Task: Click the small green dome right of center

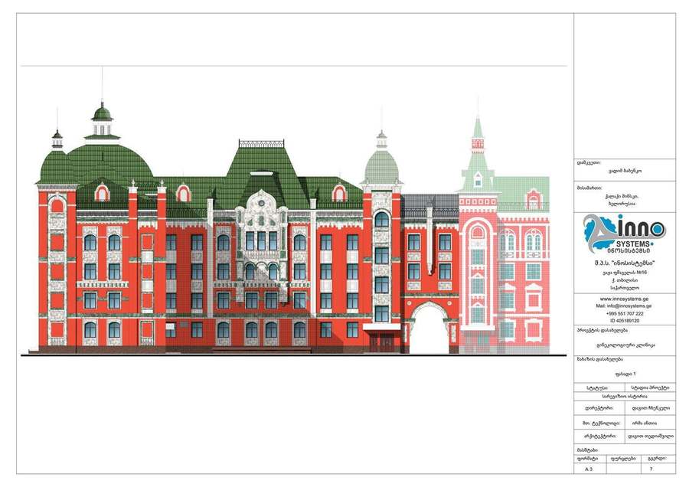Action: point(381,166)
